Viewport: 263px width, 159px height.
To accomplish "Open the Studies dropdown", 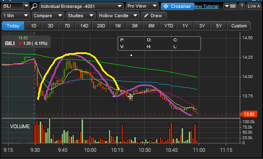I will coord(81,16).
